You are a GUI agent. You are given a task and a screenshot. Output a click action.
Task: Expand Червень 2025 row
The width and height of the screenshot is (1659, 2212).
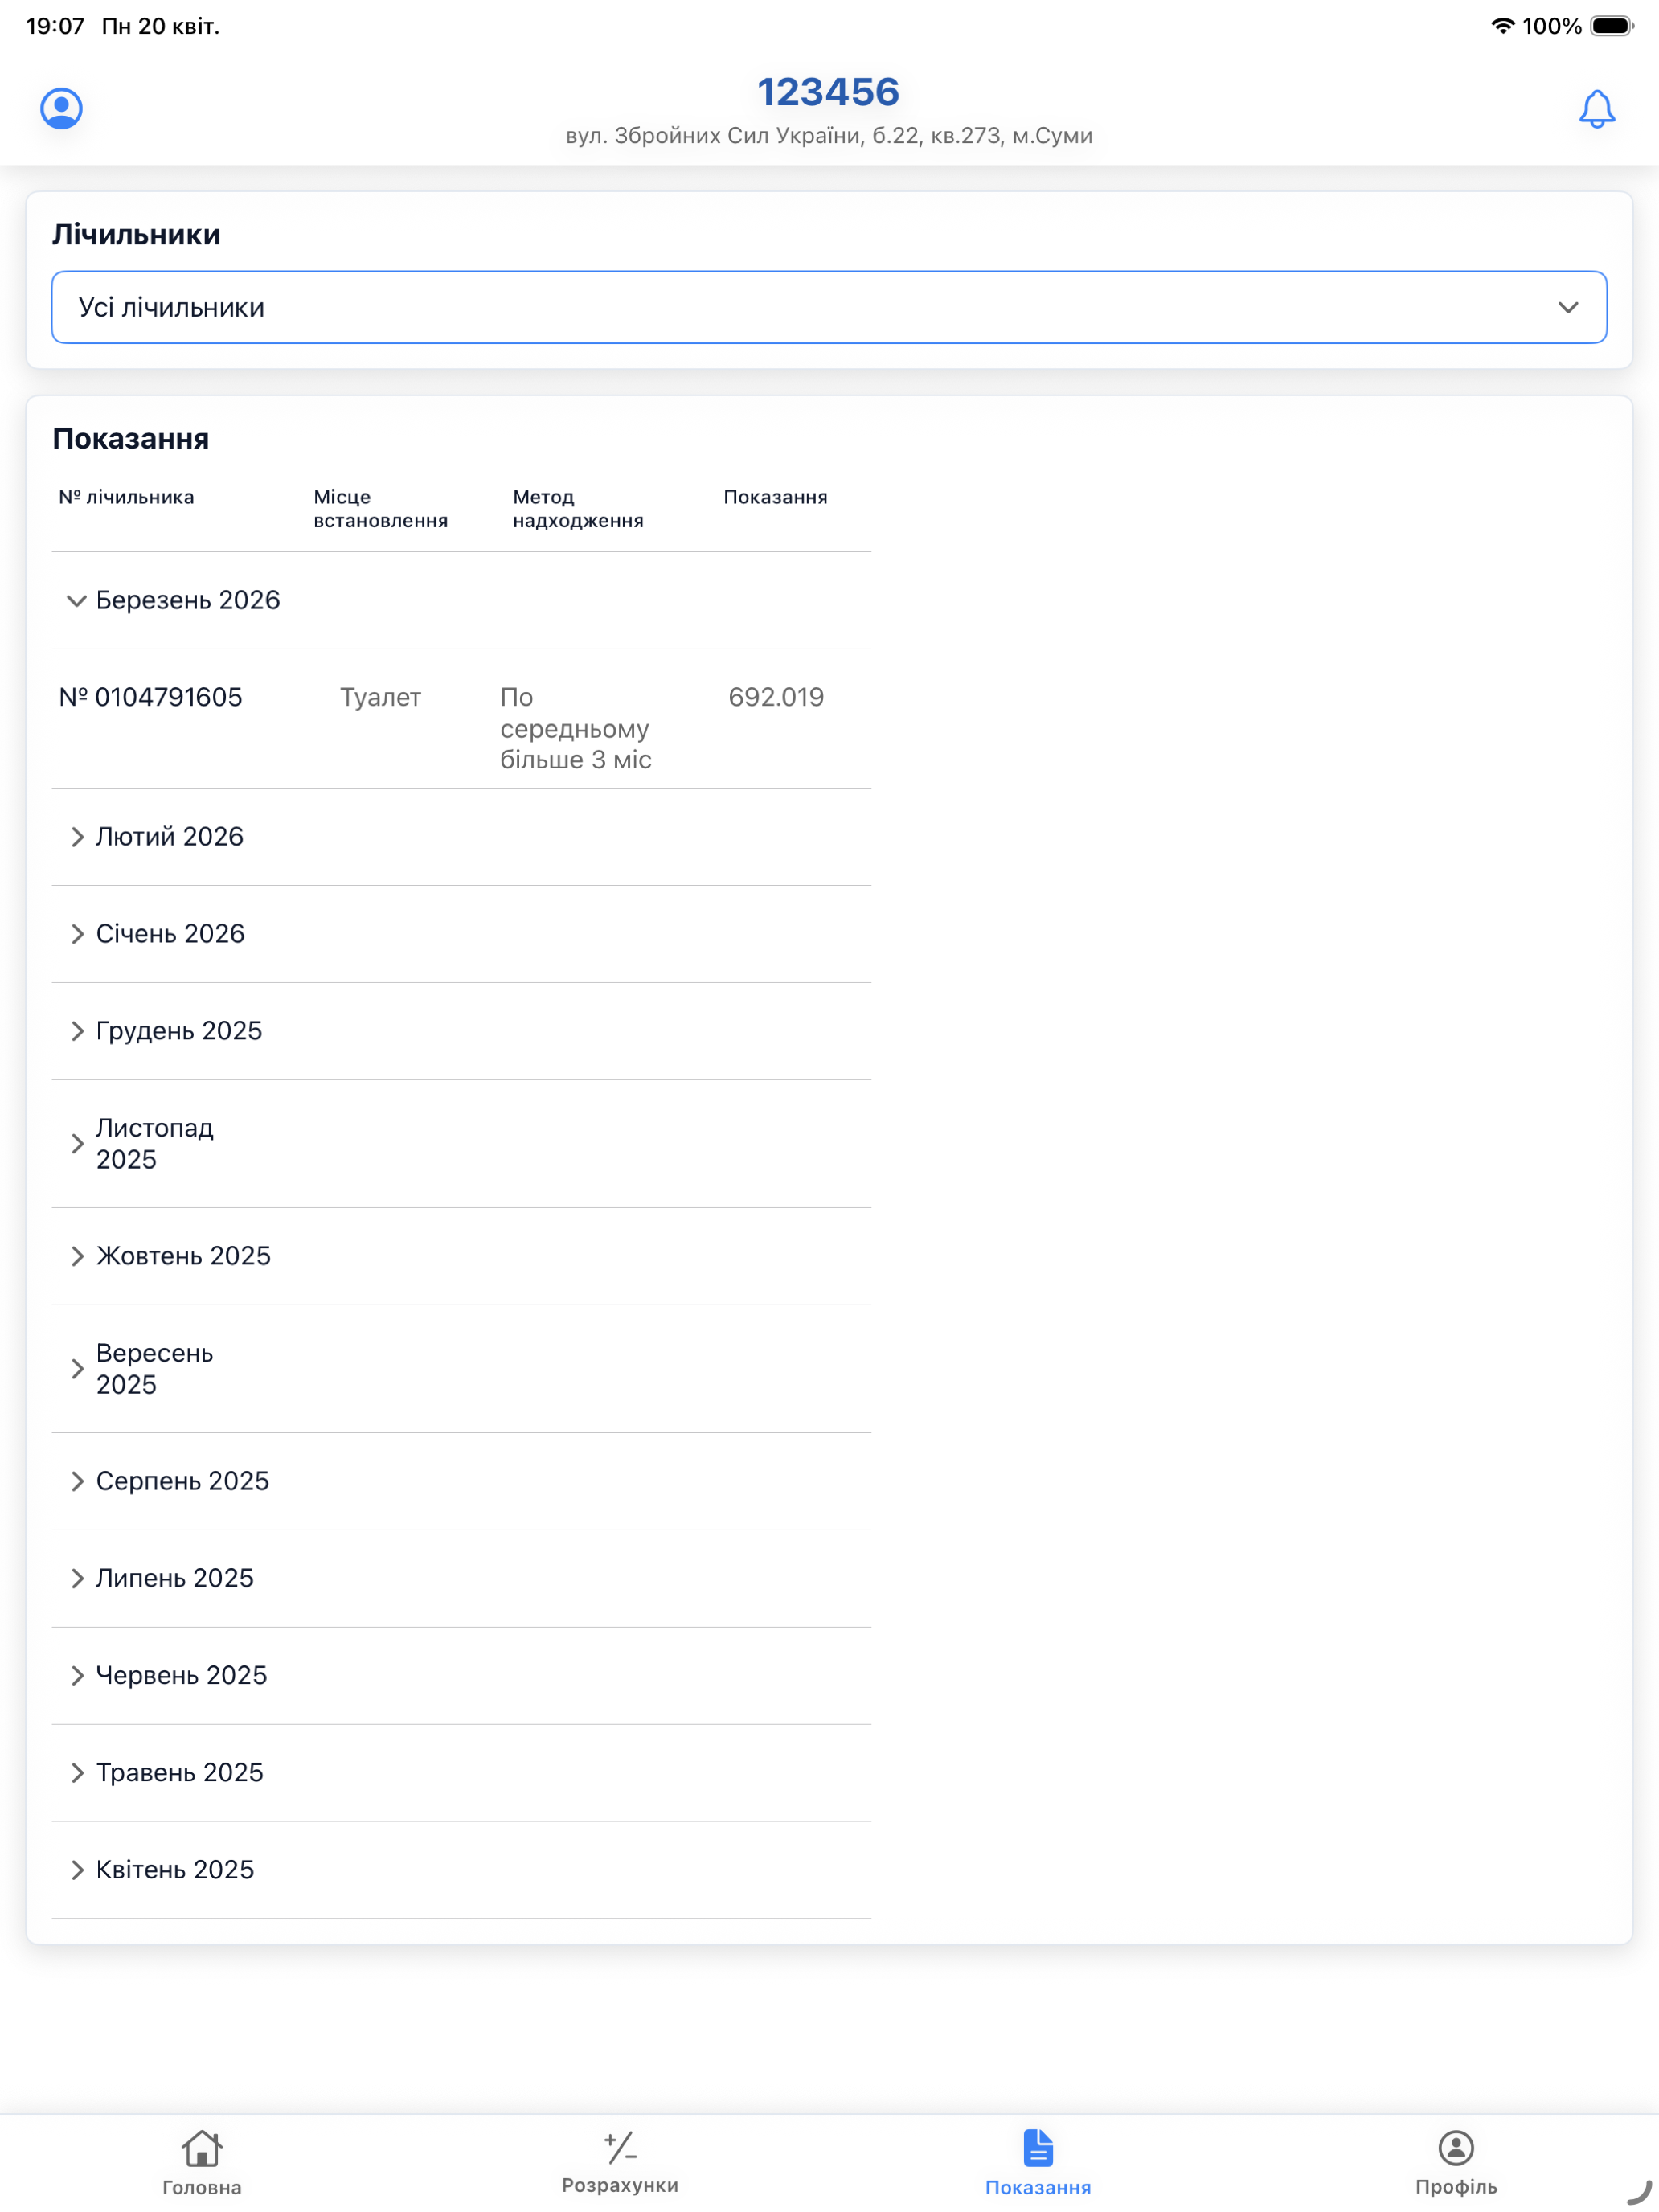point(461,1675)
